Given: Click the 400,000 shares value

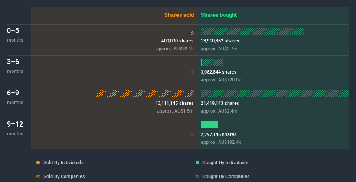Looking at the screenshot, I should tap(177, 41).
